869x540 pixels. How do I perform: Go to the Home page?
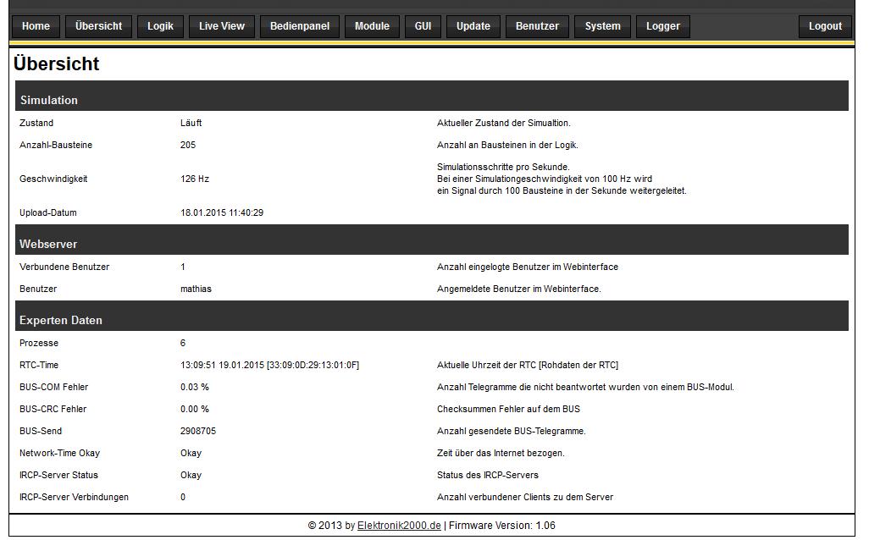(36, 26)
